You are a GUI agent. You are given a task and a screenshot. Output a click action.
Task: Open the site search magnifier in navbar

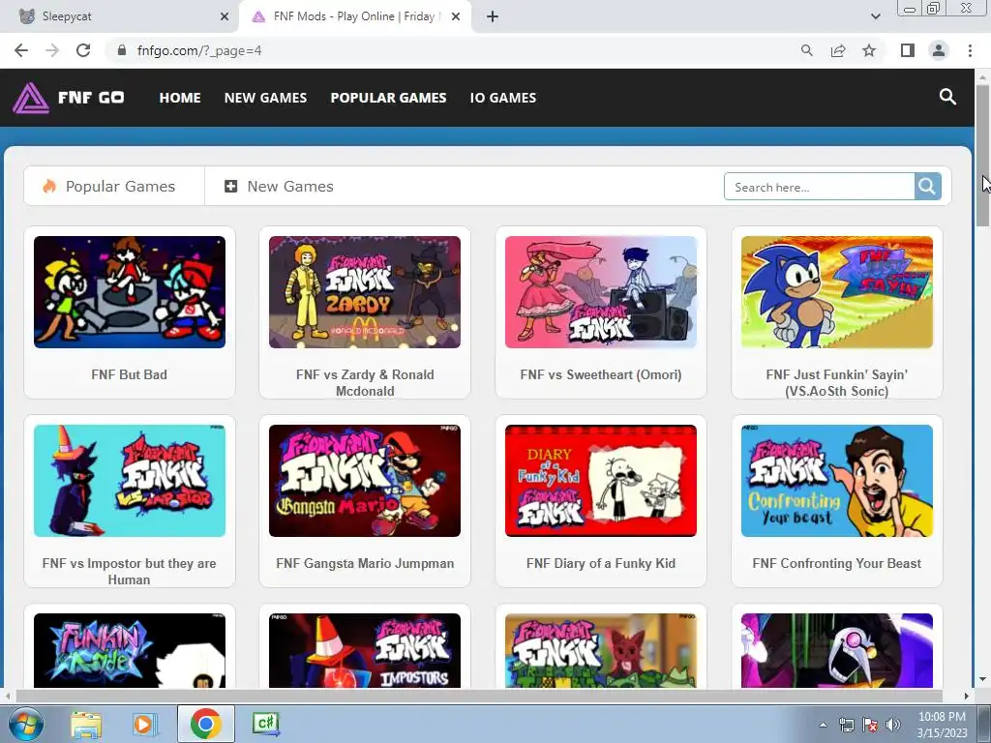click(947, 97)
